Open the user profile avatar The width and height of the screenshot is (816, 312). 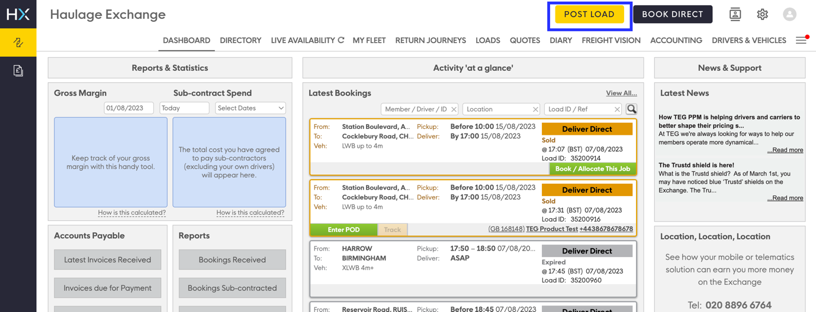click(x=789, y=14)
